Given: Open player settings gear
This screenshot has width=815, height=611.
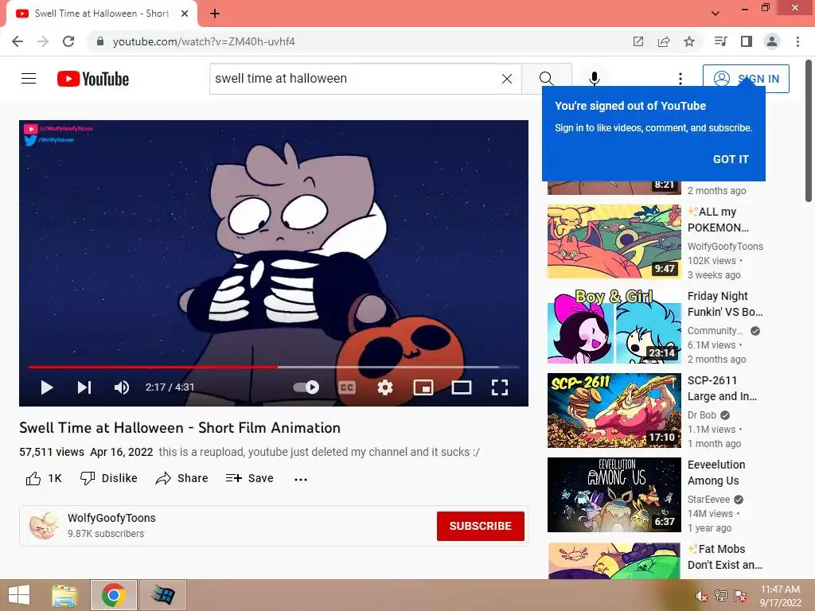Looking at the screenshot, I should tap(385, 387).
